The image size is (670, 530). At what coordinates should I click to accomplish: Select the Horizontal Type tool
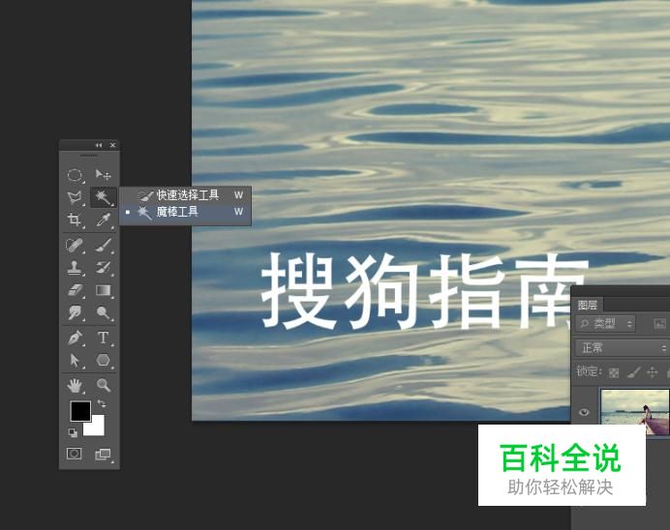tap(103, 338)
